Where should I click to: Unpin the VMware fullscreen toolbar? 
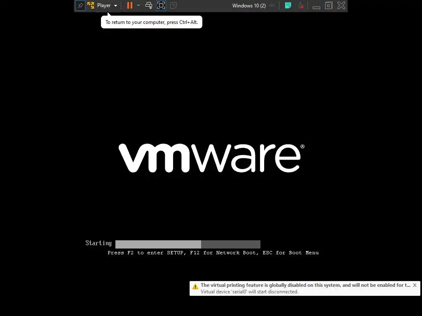[x=80, y=5]
